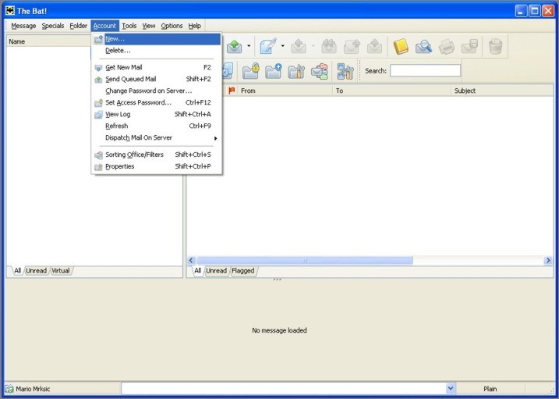Click into the Search input field
This screenshot has width=559, height=399.
point(425,70)
